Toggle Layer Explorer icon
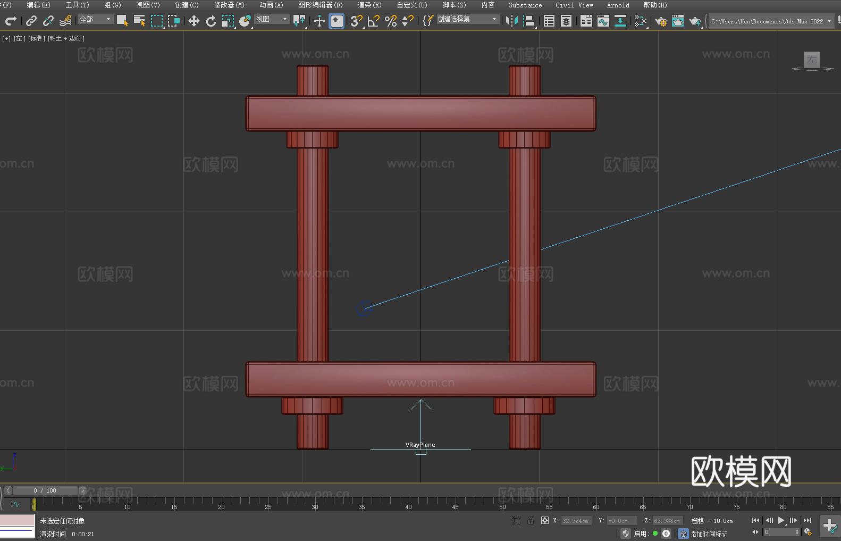 [566, 21]
